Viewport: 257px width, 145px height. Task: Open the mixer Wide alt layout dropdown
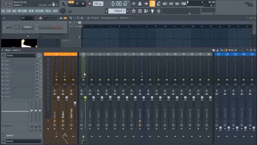[234, 50]
